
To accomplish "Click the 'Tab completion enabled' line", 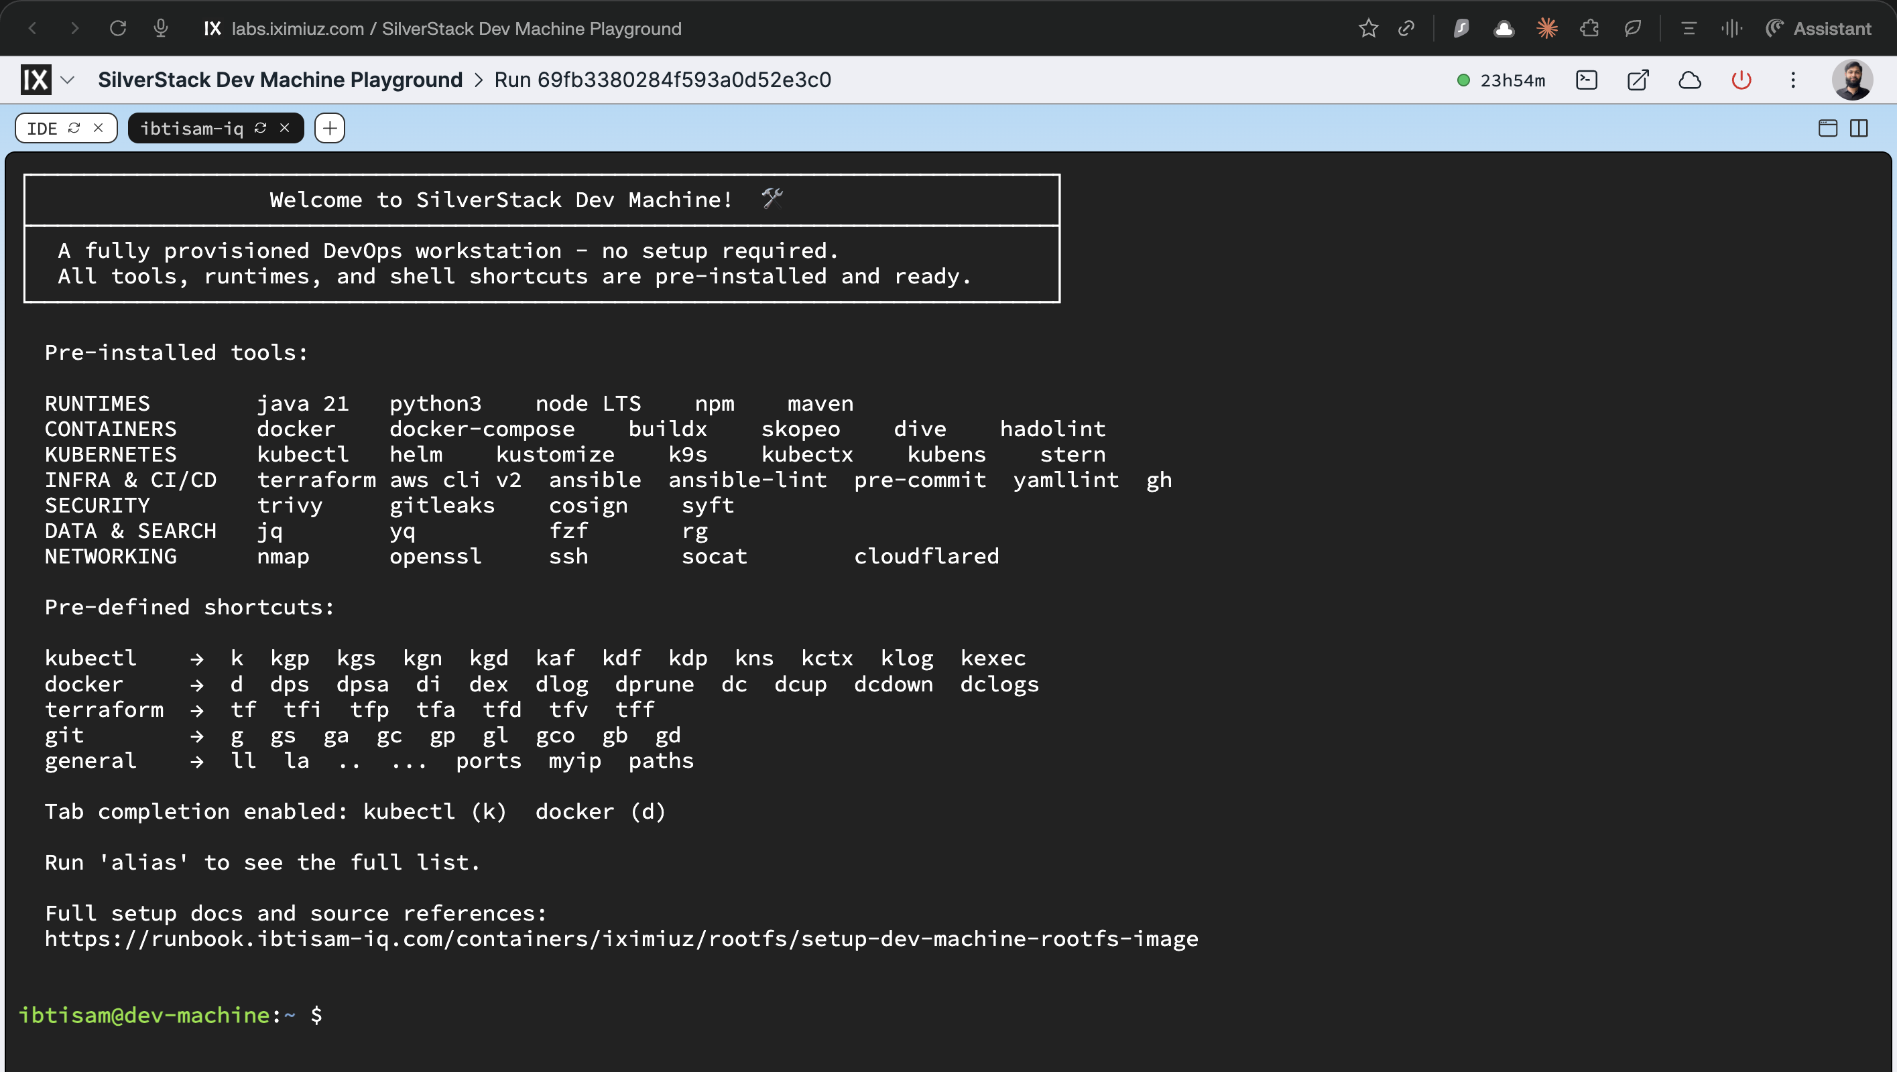I will (355, 811).
